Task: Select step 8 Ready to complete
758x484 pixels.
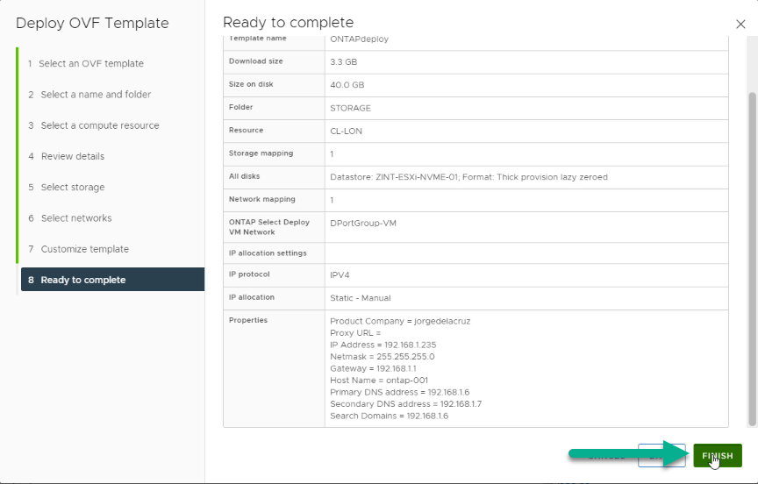Action: pos(112,280)
